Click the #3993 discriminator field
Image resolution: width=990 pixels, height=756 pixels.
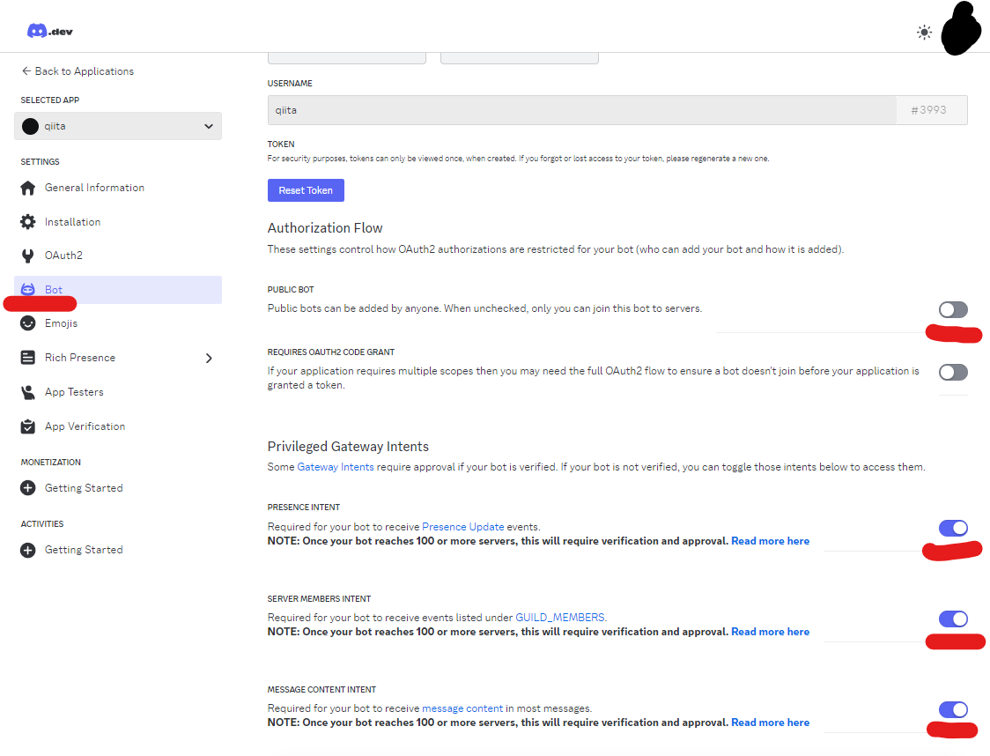tap(931, 110)
